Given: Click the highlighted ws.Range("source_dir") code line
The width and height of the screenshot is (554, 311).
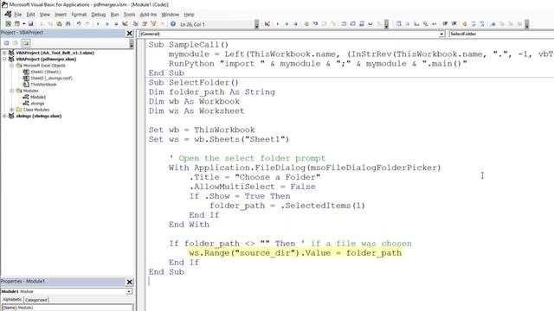Looking at the screenshot, I should (x=295, y=253).
